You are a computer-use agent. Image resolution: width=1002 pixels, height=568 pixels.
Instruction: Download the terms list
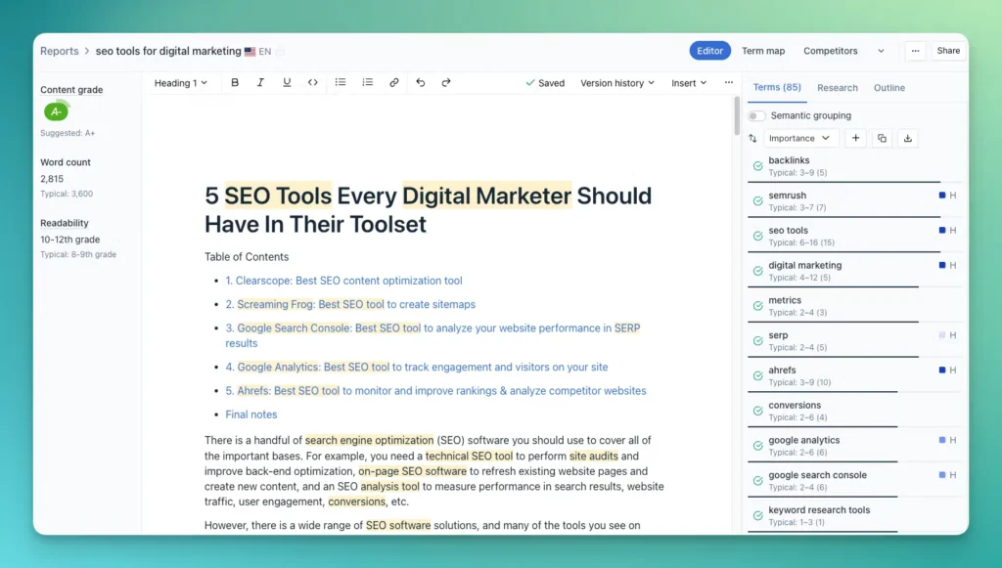coord(907,138)
